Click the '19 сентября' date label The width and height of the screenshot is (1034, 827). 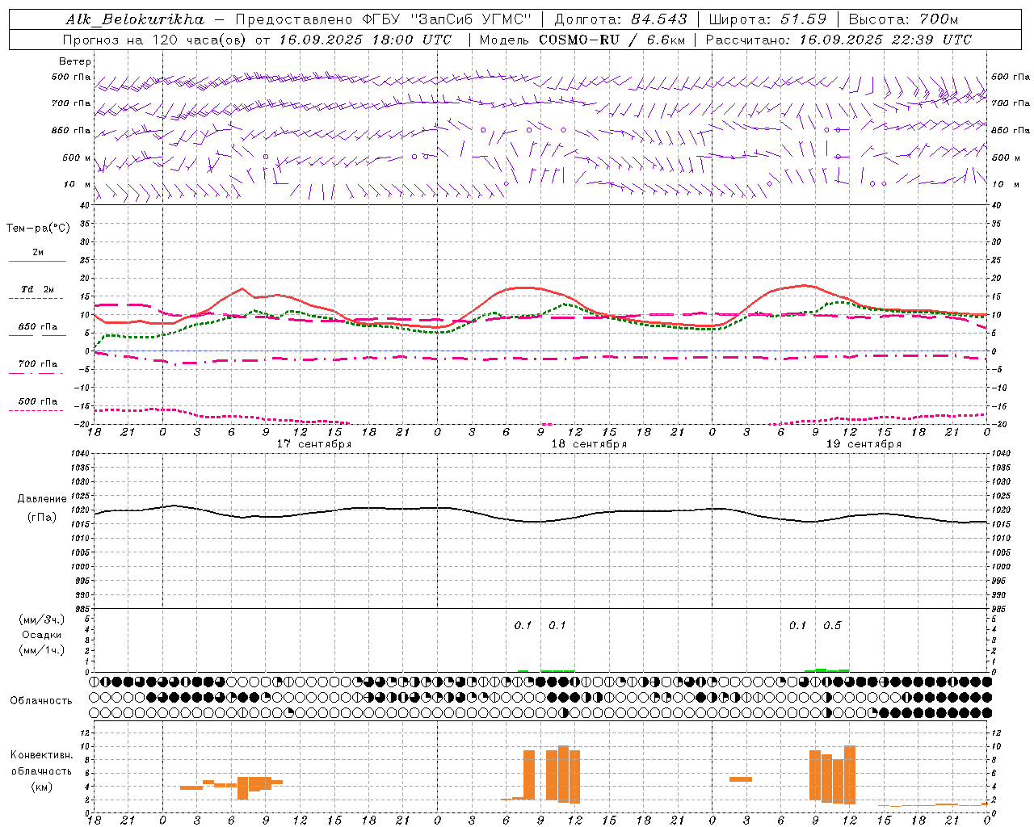pyautogui.click(x=864, y=444)
